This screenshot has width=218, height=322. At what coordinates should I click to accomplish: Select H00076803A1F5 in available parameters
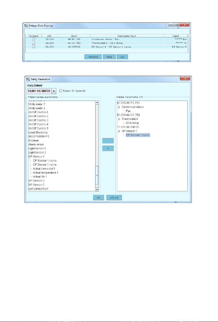click(x=39, y=136)
